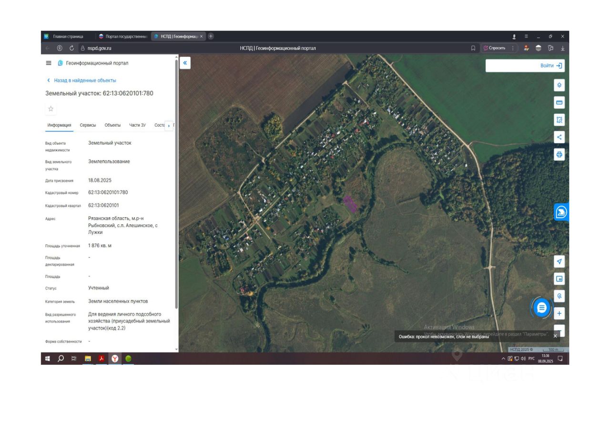Open new browser tab with plus
610x431 pixels.
point(211,36)
